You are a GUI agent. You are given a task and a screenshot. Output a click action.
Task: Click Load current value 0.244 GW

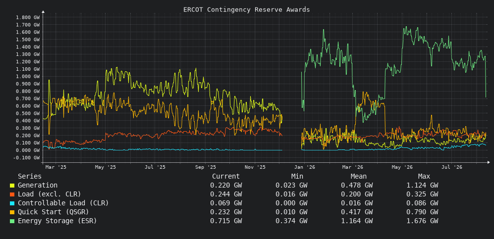(x=226, y=194)
